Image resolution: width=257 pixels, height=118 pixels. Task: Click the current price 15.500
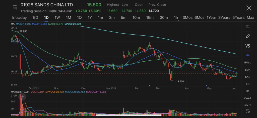[x=94, y=5]
